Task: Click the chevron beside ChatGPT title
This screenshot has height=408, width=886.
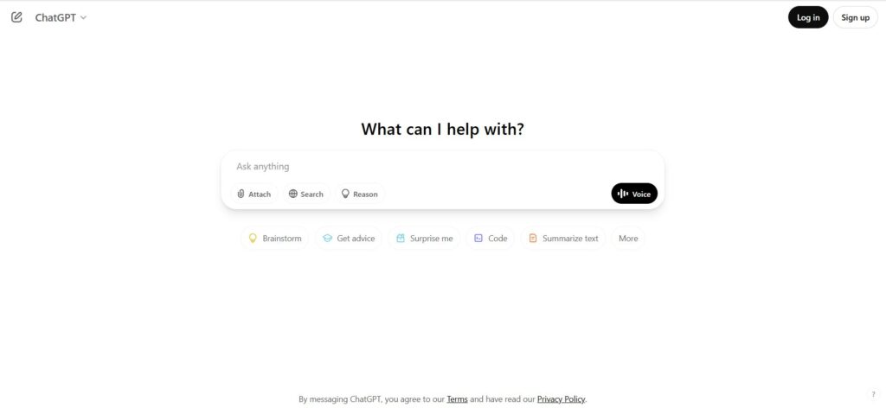Action: 84,17
